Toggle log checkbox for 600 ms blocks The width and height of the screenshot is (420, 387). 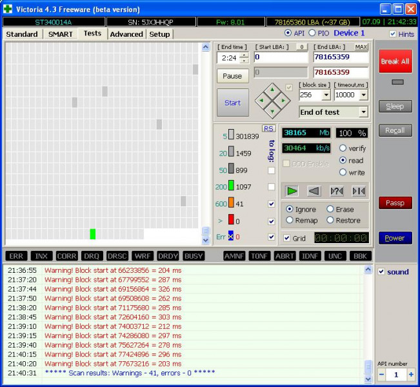point(272,204)
